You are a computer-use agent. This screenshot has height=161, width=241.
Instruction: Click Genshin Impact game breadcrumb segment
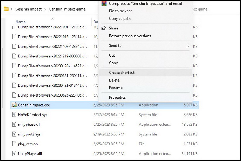(x=67, y=9)
